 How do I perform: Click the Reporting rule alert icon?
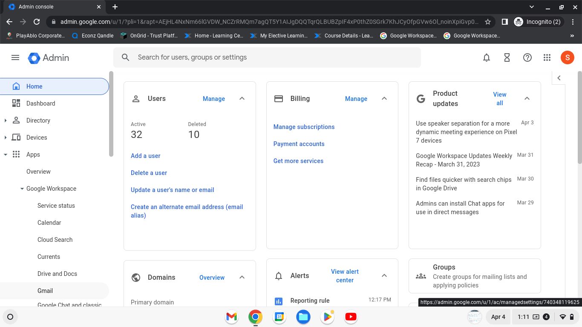(279, 301)
